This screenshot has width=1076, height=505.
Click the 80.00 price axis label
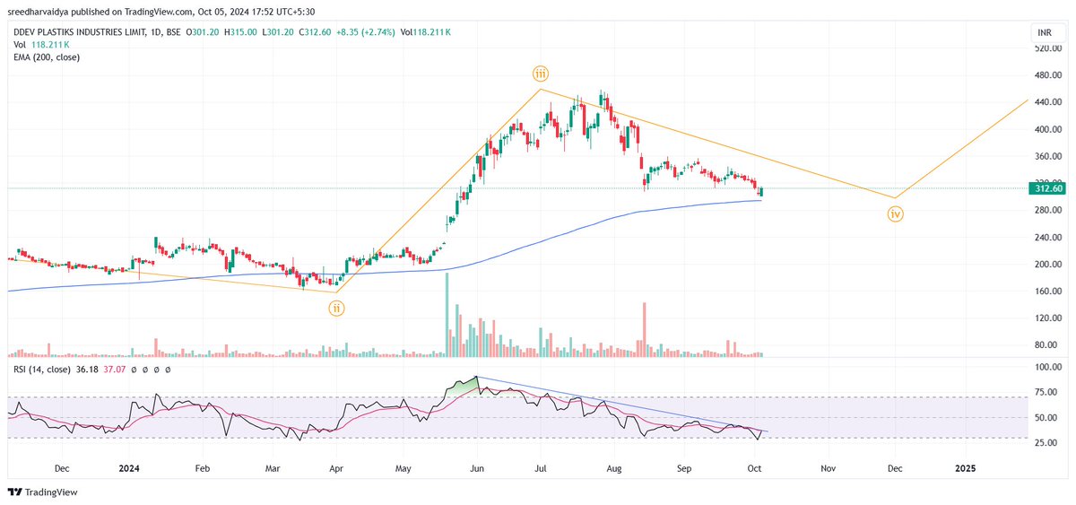pyautogui.click(x=1047, y=345)
